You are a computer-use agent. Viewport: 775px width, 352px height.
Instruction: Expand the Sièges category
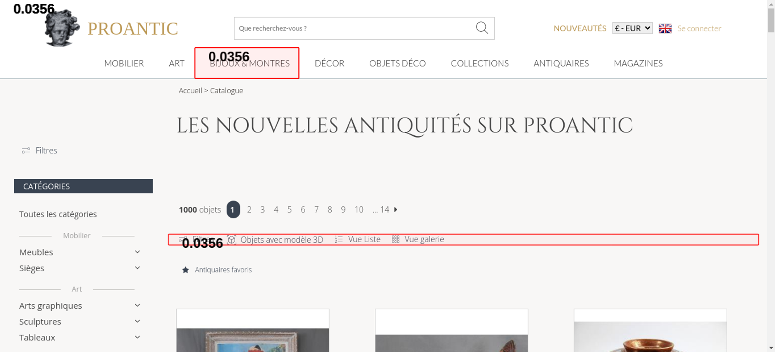click(137, 268)
